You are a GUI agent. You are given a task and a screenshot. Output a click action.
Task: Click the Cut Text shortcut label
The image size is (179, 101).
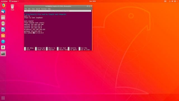(63, 48)
